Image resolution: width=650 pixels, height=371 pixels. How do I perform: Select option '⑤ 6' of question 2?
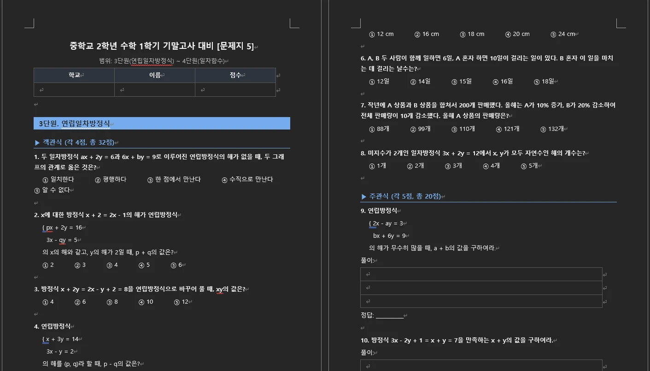176,265
